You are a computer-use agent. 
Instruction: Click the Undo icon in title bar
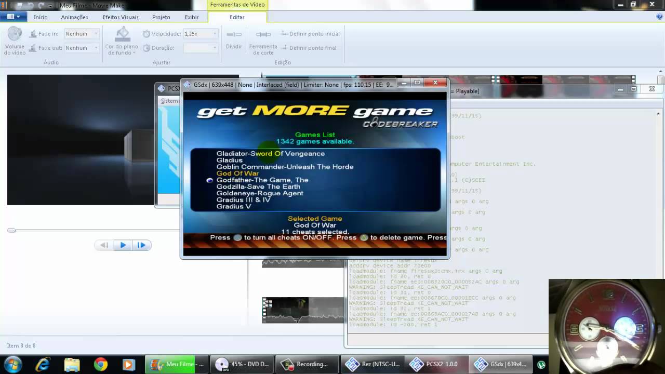pyautogui.click(x=30, y=5)
